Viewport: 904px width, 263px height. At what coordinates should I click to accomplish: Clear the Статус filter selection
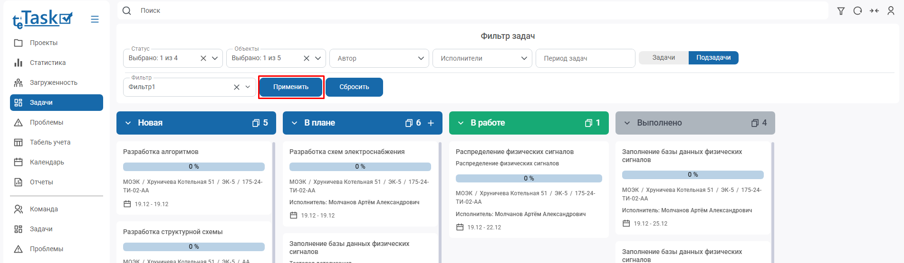coord(203,58)
